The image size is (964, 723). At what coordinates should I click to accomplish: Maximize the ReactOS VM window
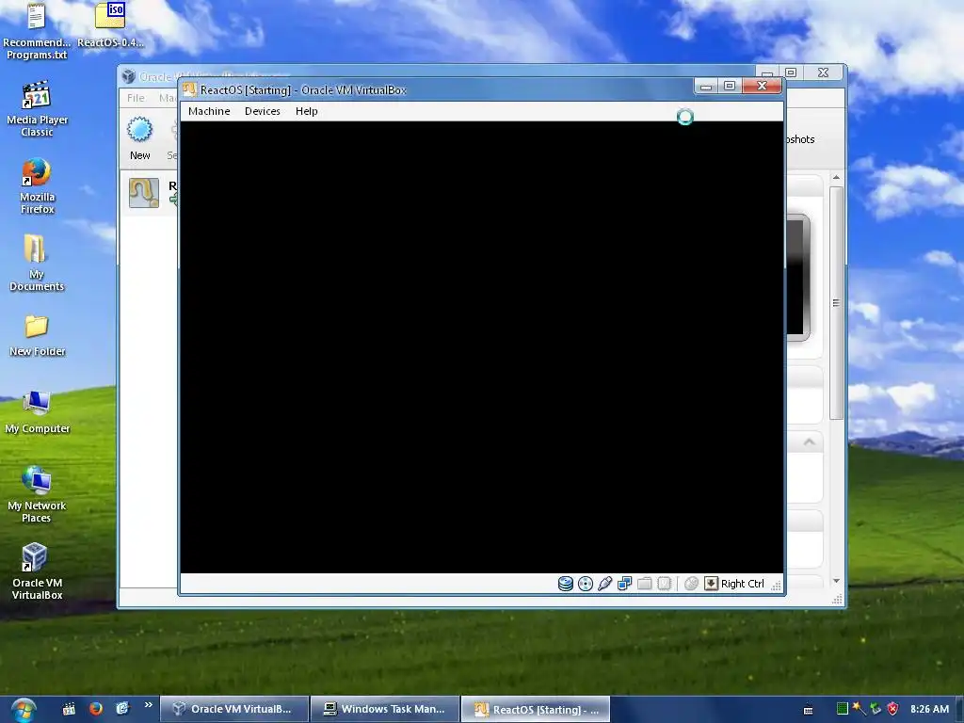(x=730, y=86)
